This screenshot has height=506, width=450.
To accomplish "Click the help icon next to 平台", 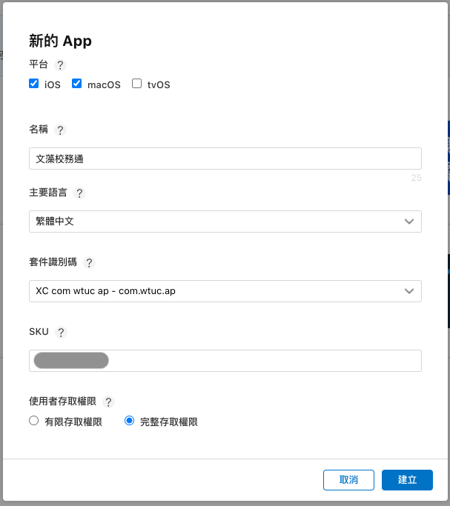I will pyautogui.click(x=61, y=65).
